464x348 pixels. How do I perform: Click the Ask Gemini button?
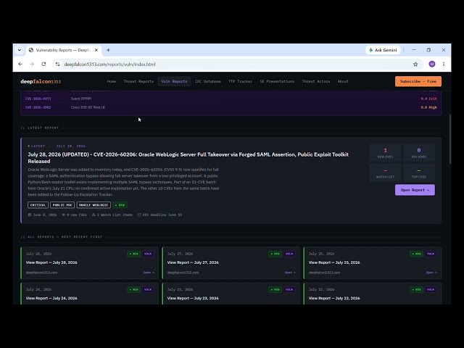(x=383, y=50)
